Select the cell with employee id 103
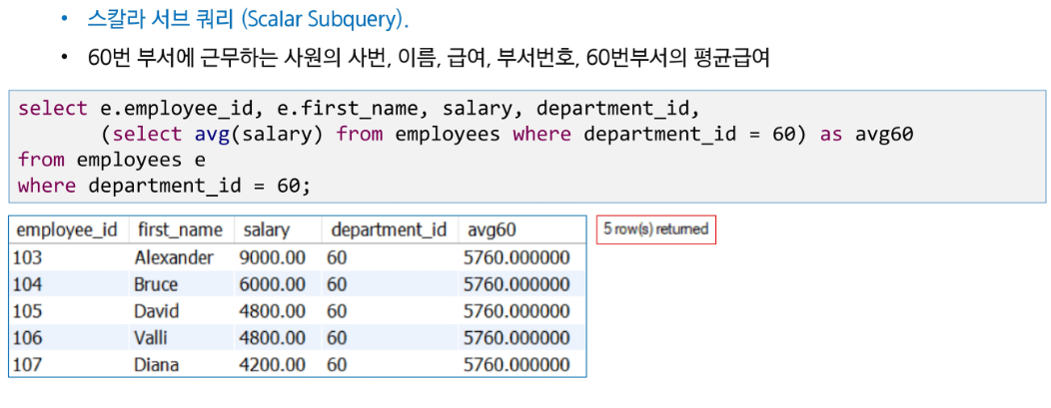The width and height of the screenshot is (1051, 408). coord(27,257)
